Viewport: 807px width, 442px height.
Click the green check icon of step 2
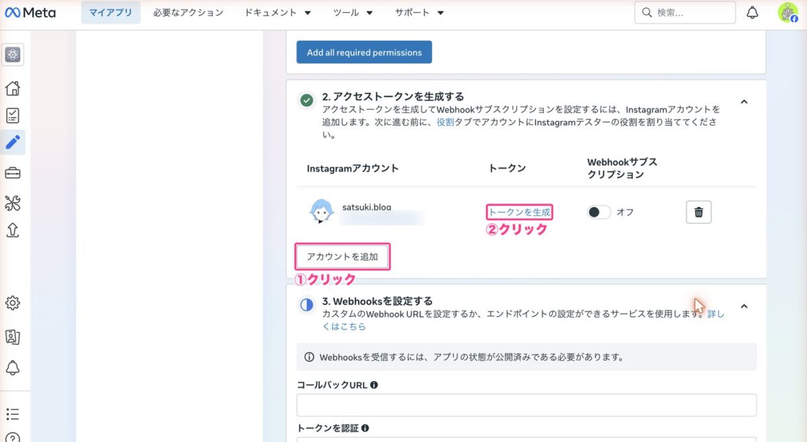pos(307,100)
